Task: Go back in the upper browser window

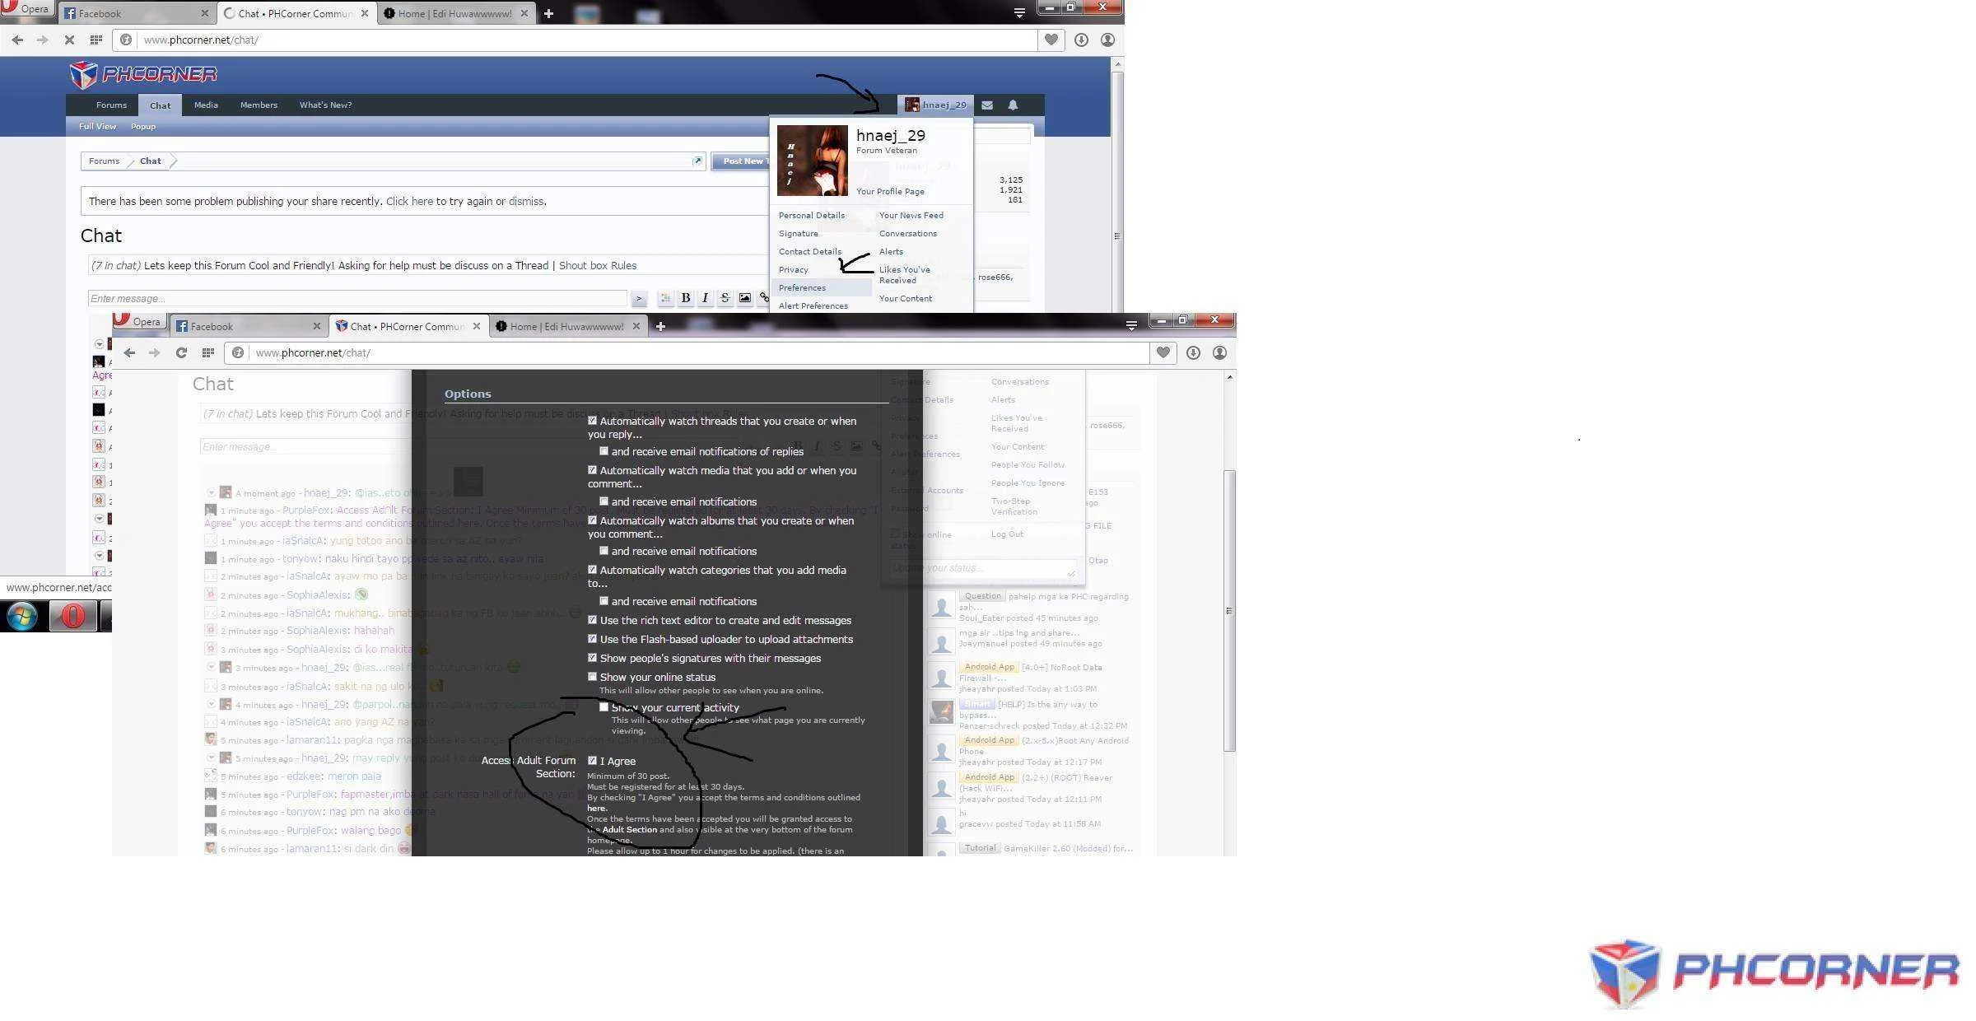Action: [x=17, y=40]
